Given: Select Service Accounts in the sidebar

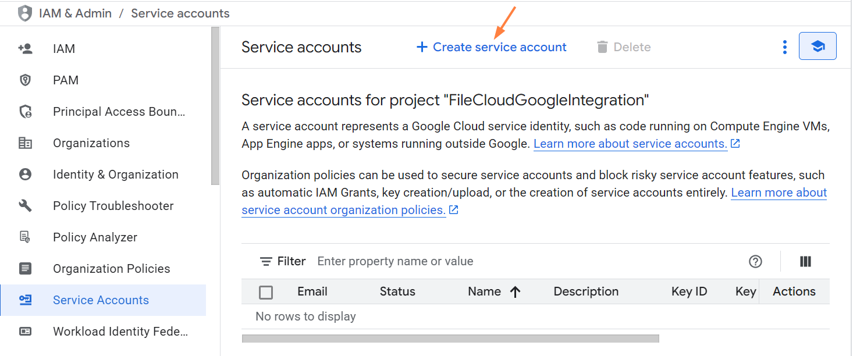Looking at the screenshot, I should [101, 300].
